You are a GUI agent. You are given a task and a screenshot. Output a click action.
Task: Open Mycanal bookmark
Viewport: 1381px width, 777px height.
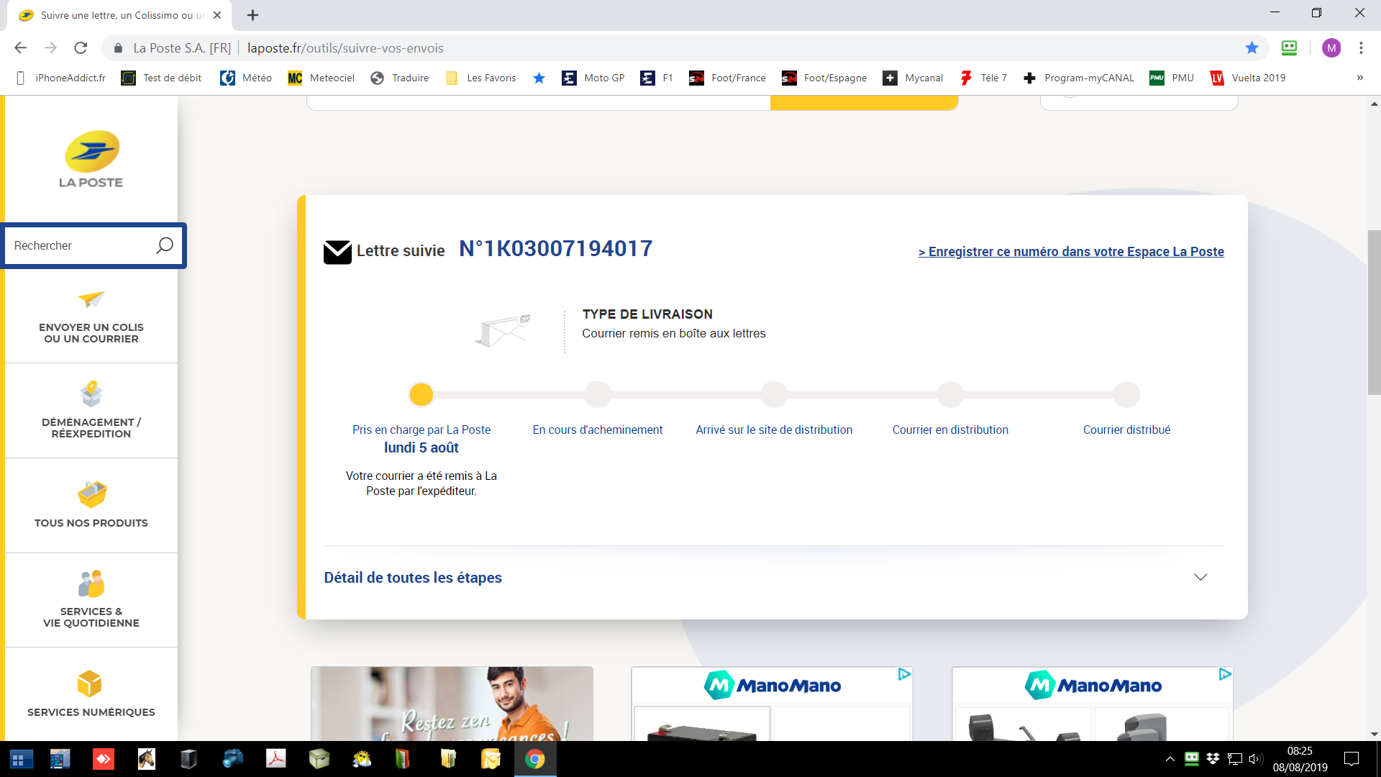pyautogui.click(x=913, y=78)
